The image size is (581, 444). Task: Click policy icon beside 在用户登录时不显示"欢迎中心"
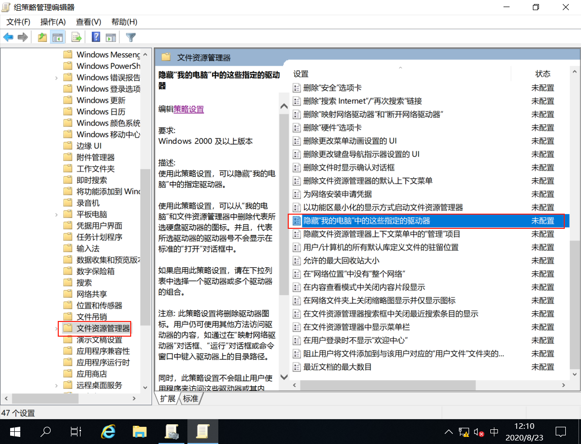(296, 340)
